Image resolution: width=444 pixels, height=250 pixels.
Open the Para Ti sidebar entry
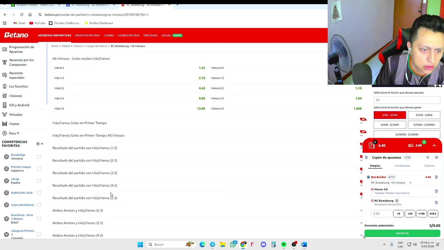coord(14,133)
